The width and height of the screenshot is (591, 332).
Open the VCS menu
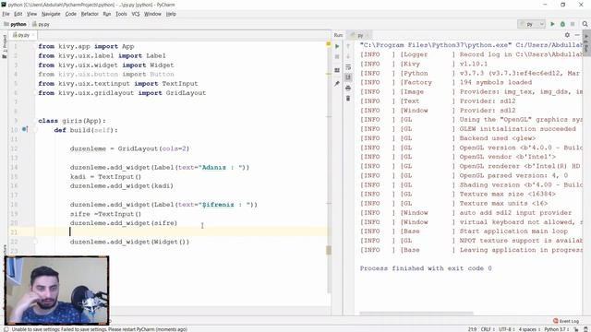(136, 14)
